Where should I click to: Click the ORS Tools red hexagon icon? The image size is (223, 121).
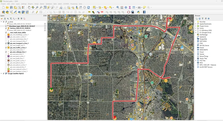pyautogui.click(x=129, y=12)
